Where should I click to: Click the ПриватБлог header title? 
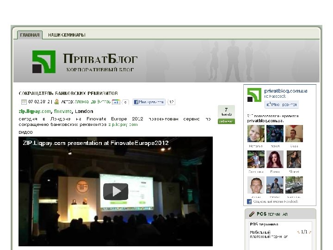point(100,58)
